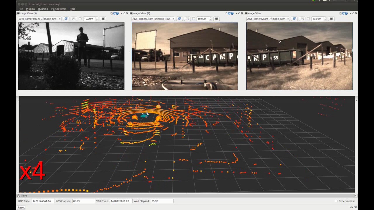This screenshot has width=374, height=210.
Task: Close the Image View (2) panel
Action: coord(242,13)
